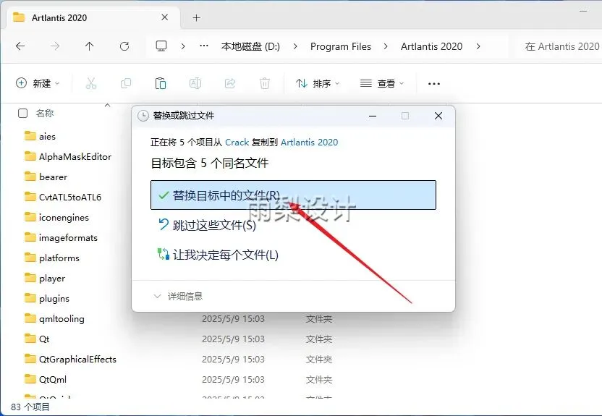Select the plugins folder

pyautogui.click(x=47, y=299)
